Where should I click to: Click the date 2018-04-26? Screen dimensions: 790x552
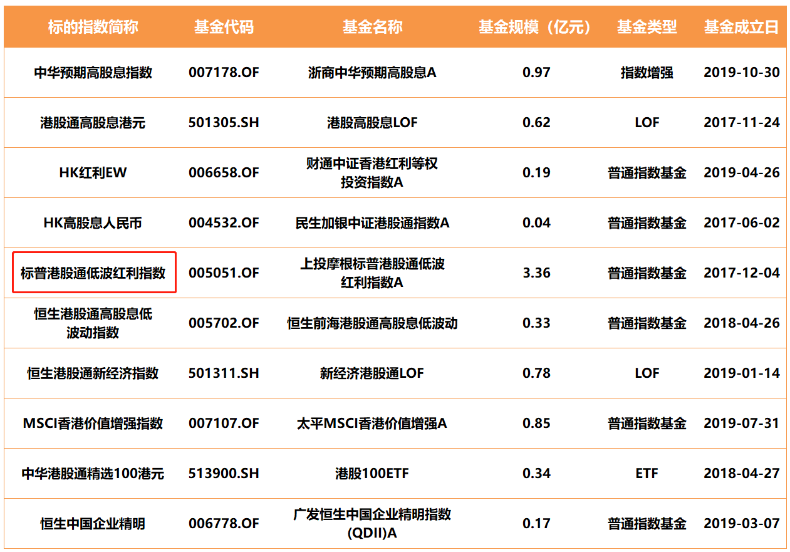point(742,323)
